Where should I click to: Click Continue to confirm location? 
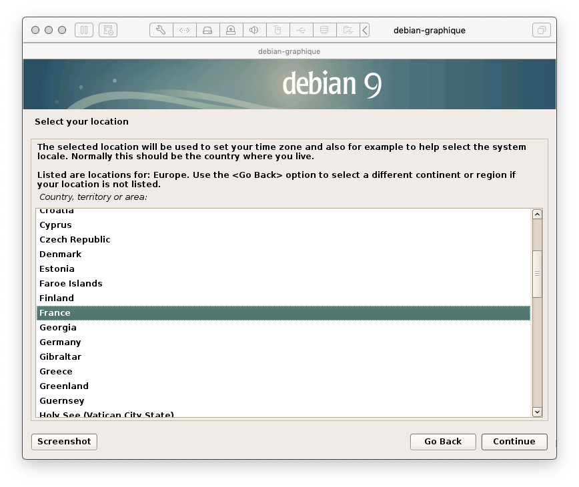[x=514, y=442]
